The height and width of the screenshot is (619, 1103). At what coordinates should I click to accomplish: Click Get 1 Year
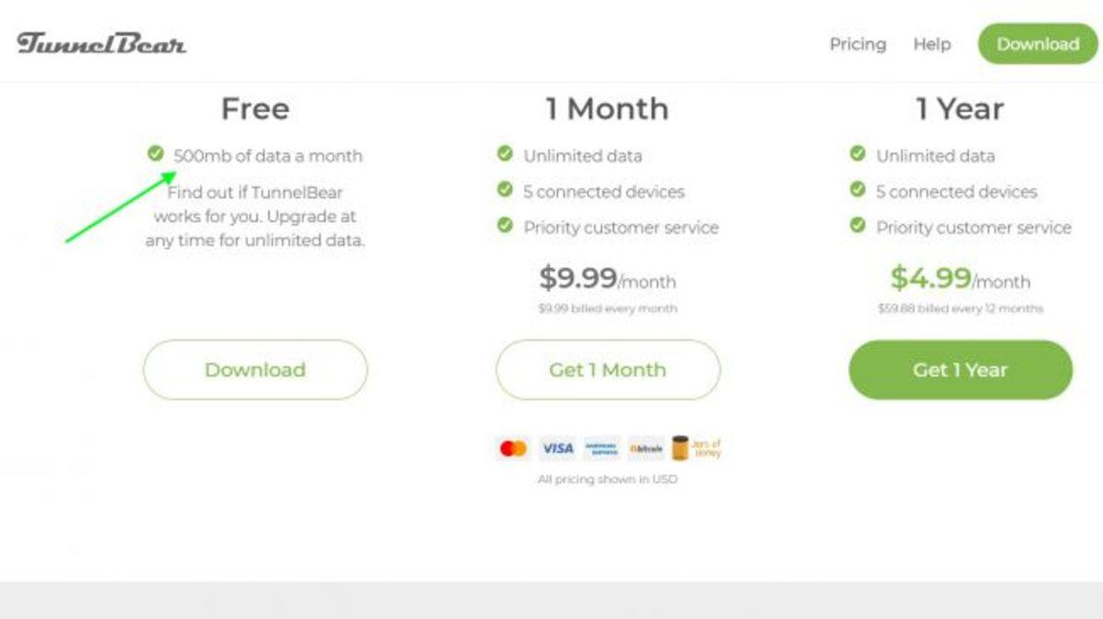[960, 369]
